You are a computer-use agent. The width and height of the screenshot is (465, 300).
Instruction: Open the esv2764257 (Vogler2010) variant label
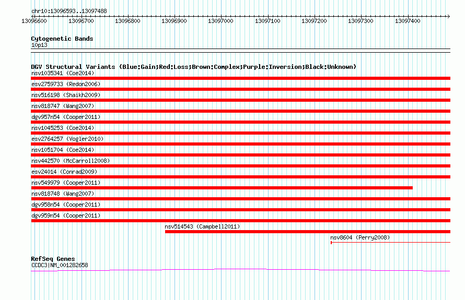[67, 139]
